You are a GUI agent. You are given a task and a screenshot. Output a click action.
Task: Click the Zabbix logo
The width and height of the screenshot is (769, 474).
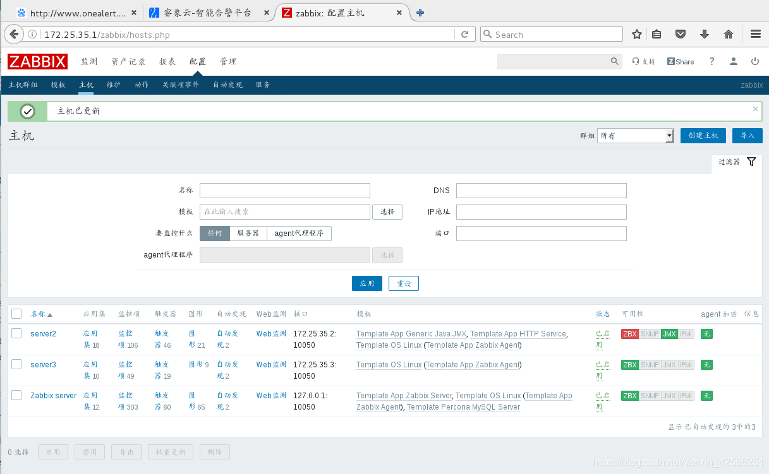pos(37,61)
